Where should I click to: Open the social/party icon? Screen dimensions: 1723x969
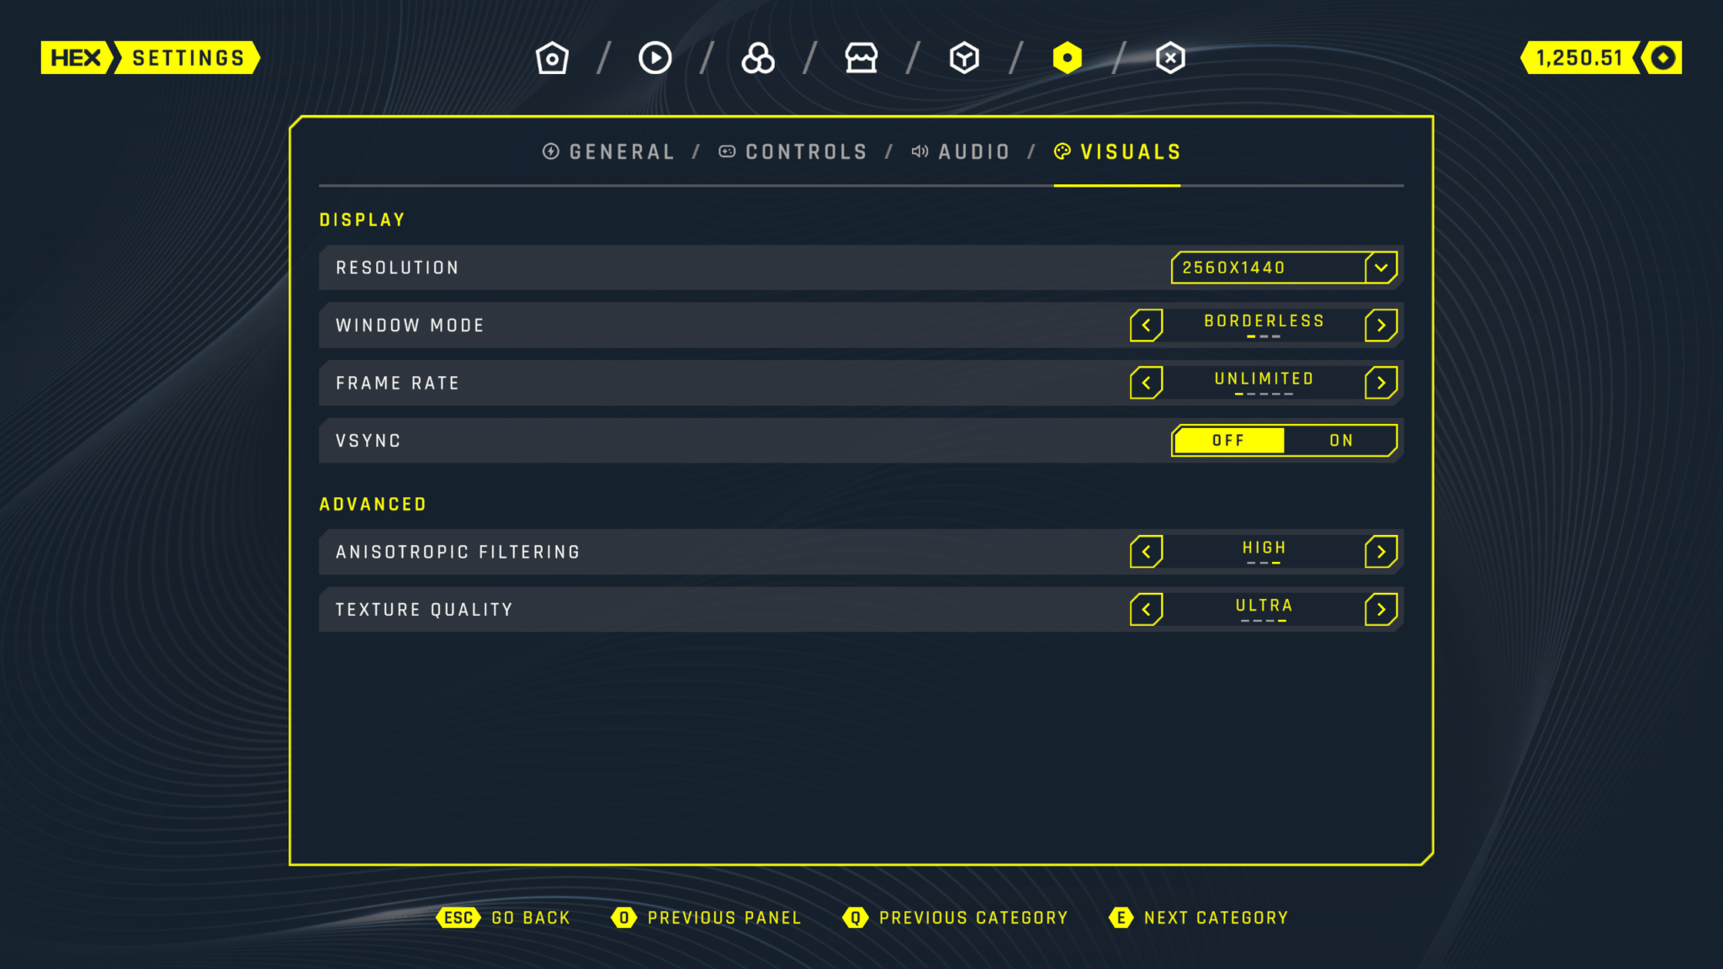click(x=758, y=57)
